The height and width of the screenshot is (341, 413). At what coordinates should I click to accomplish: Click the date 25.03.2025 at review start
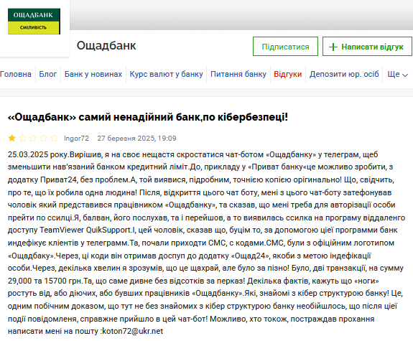[28, 154]
